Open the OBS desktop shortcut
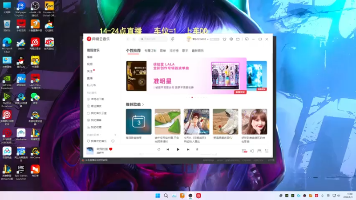The height and width of the screenshot is (200, 356). [x=35, y=9]
